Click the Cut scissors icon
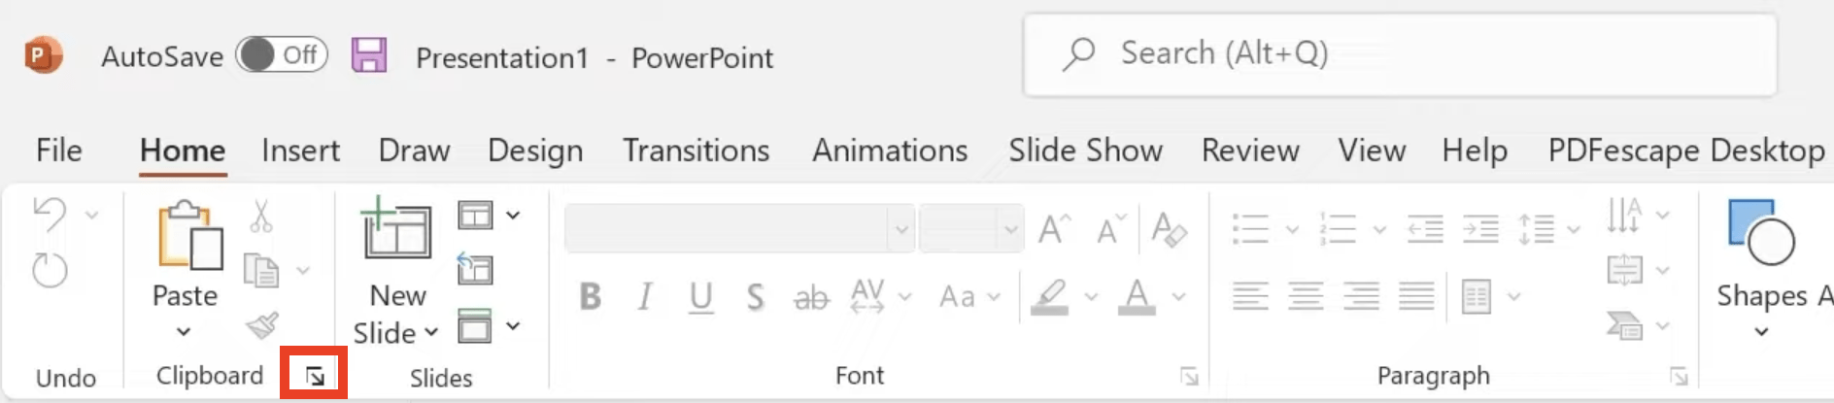 point(261,217)
